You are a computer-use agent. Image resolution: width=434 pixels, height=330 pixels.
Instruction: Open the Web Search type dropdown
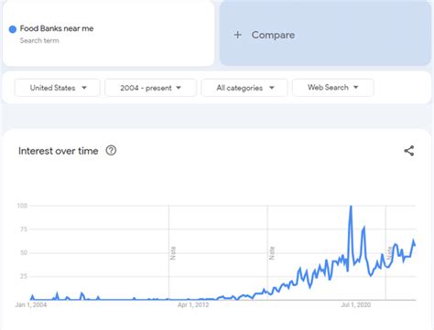click(x=333, y=88)
